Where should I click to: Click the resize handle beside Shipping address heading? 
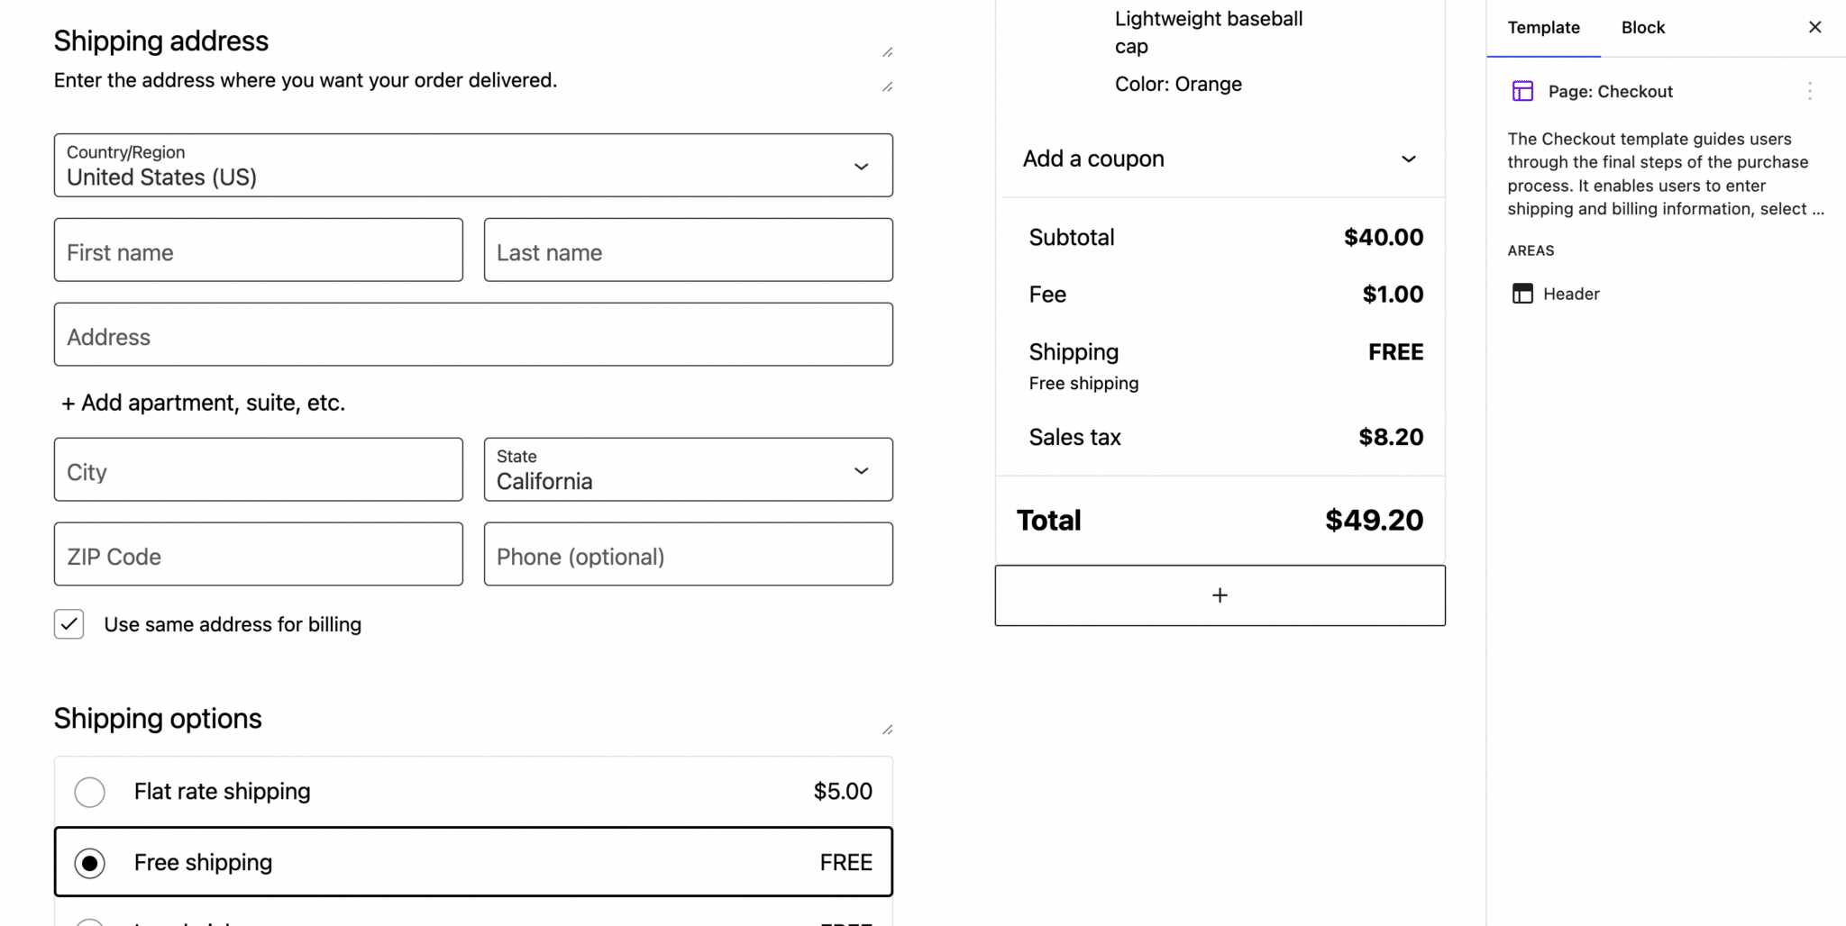click(887, 51)
